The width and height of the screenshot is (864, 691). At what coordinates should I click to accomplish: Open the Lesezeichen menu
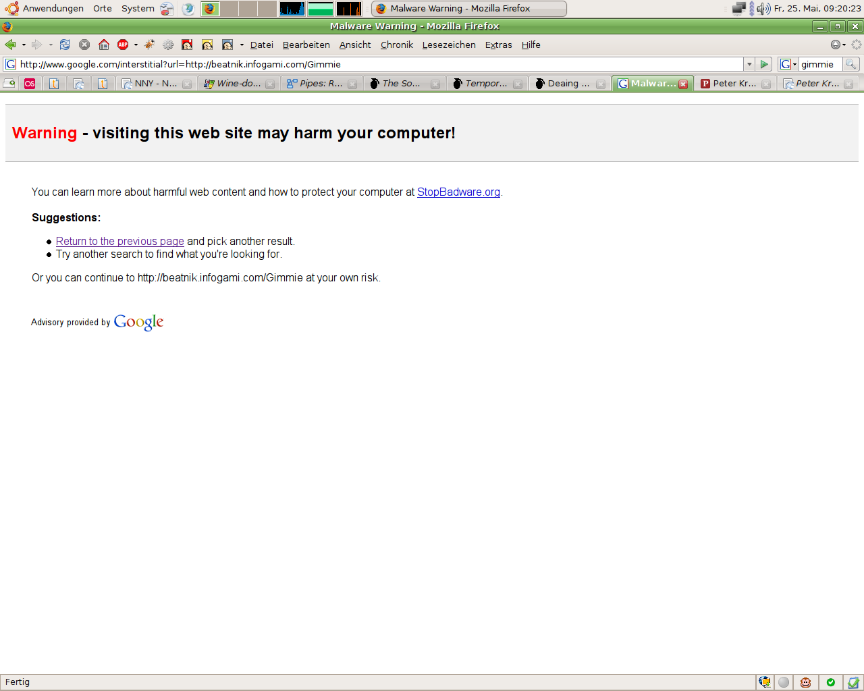coord(449,45)
